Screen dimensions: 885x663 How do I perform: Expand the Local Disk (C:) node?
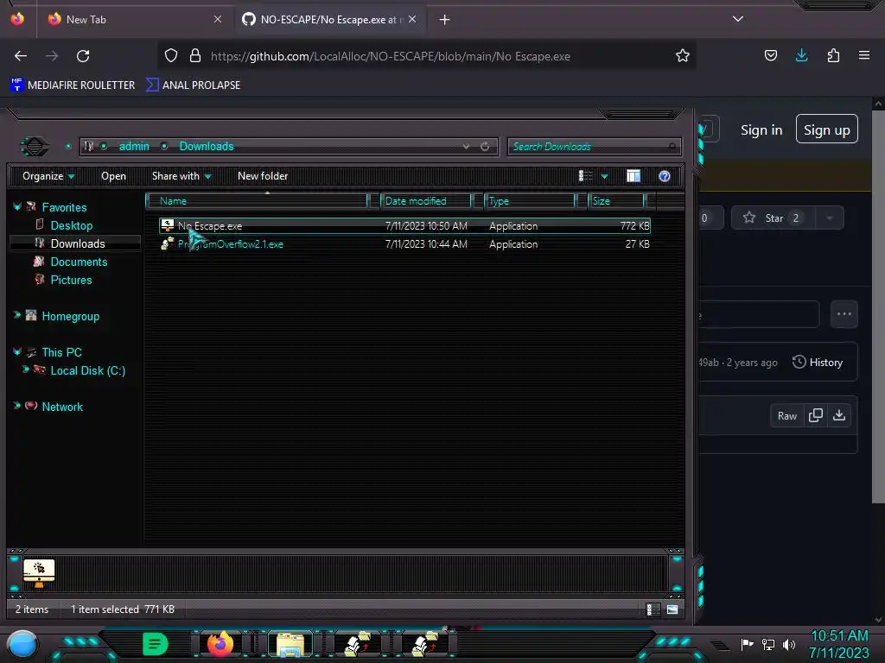point(26,369)
